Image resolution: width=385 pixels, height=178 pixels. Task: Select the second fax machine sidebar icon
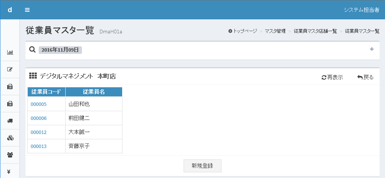tap(10, 104)
